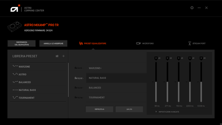This screenshot has height=125, width=222.
Task: Expand Impostazioni Avanzate section
Action: (167, 112)
